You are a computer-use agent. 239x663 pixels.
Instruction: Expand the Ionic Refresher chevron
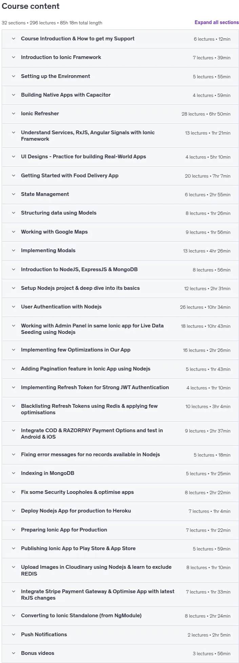point(14,114)
